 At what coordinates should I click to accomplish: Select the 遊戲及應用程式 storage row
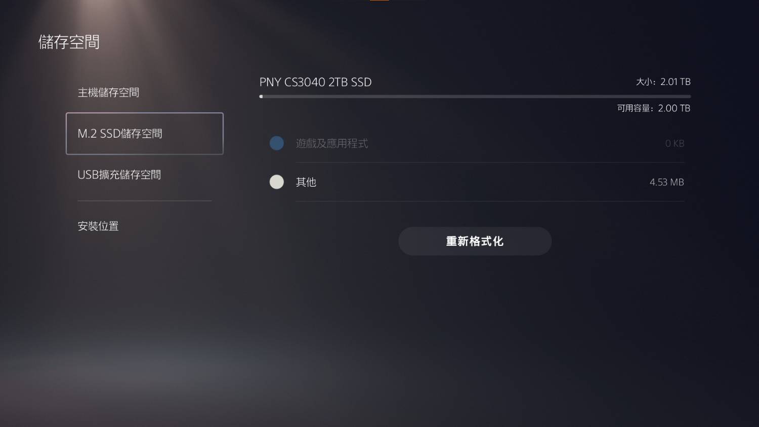pos(477,143)
